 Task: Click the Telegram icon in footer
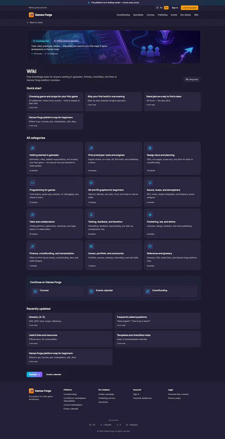[x=127, y=425]
